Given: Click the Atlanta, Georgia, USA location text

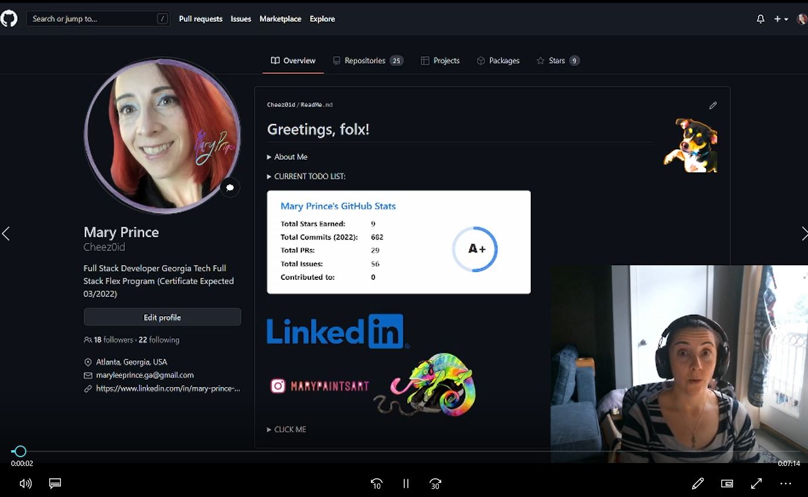Looking at the screenshot, I should [131, 362].
